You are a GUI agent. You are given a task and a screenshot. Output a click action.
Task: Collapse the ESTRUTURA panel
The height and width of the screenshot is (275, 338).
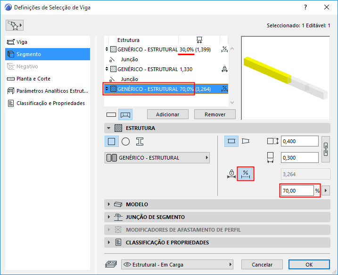point(108,128)
